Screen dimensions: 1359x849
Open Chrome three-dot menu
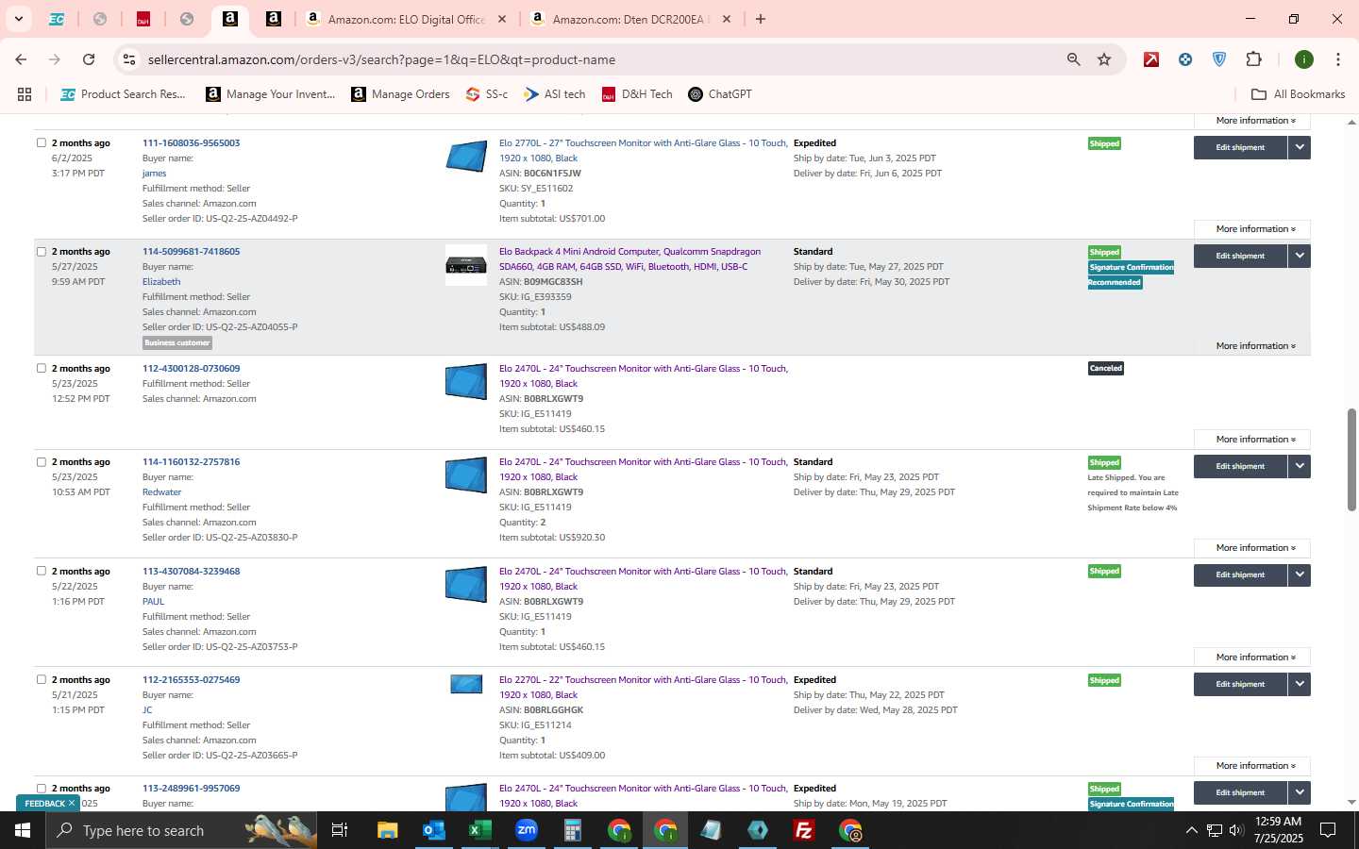point(1338,59)
